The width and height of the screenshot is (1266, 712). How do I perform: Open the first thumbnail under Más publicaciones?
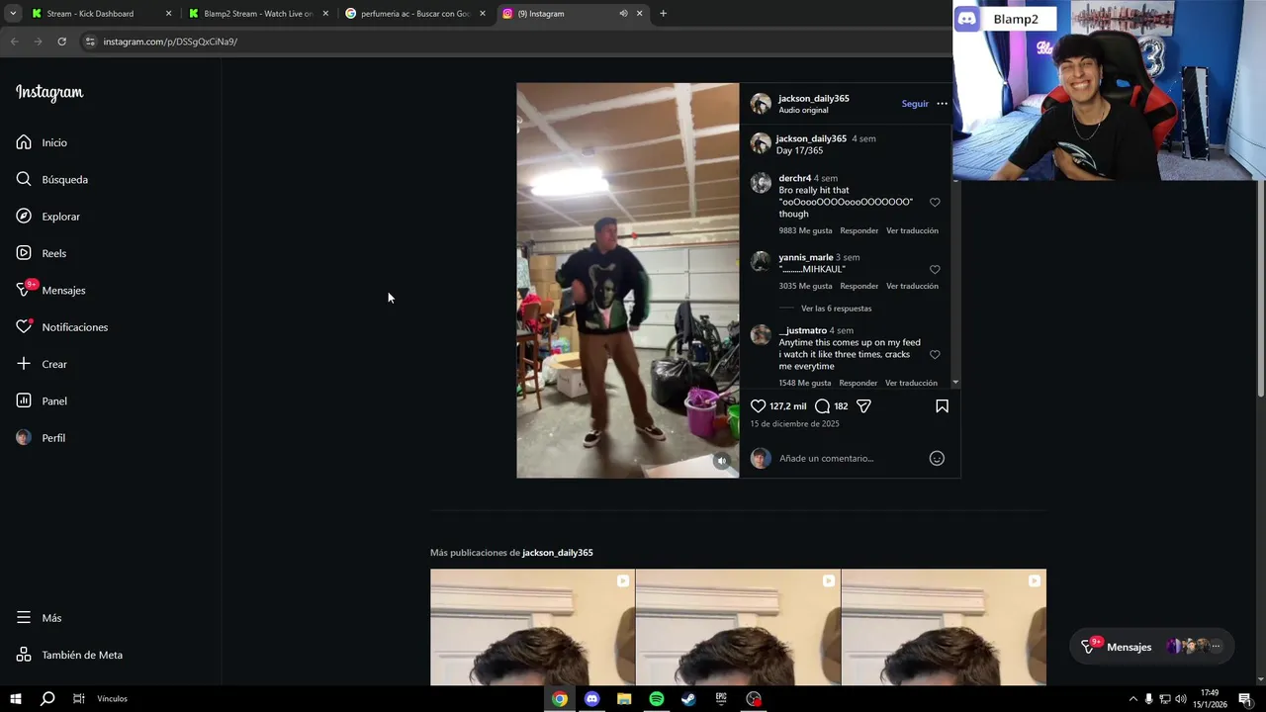click(532, 627)
